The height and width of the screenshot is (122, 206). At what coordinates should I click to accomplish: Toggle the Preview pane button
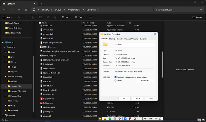pyautogui.click(x=197, y=17)
